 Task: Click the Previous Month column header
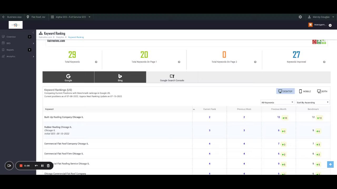click(279, 109)
